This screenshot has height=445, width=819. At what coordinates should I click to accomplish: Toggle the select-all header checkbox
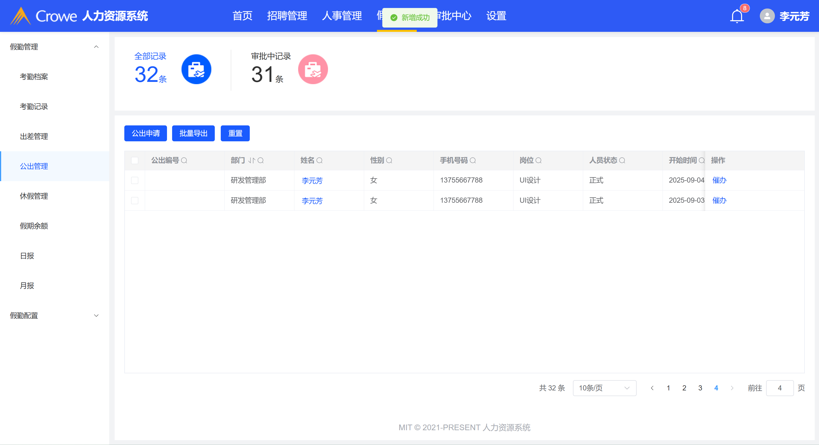(x=135, y=161)
